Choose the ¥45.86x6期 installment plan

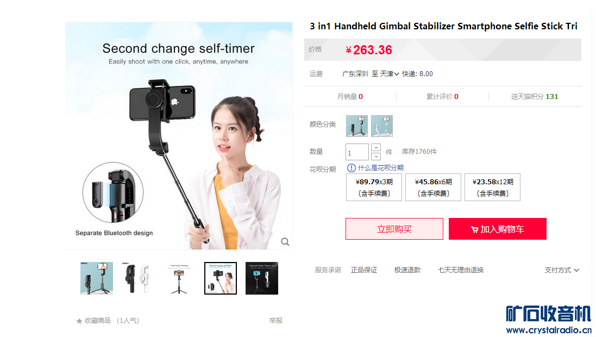[x=434, y=187]
